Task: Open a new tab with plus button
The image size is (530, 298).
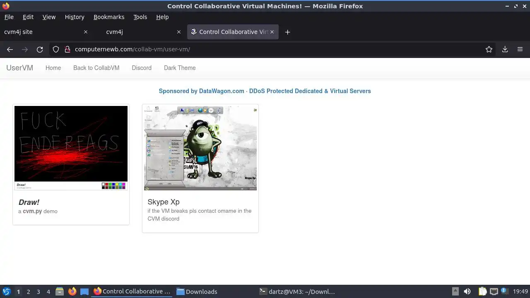Action: [x=287, y=32]
